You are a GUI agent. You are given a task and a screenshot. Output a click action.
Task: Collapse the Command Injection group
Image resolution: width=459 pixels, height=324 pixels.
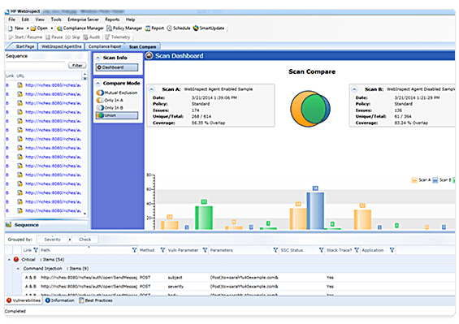[18, 269]
